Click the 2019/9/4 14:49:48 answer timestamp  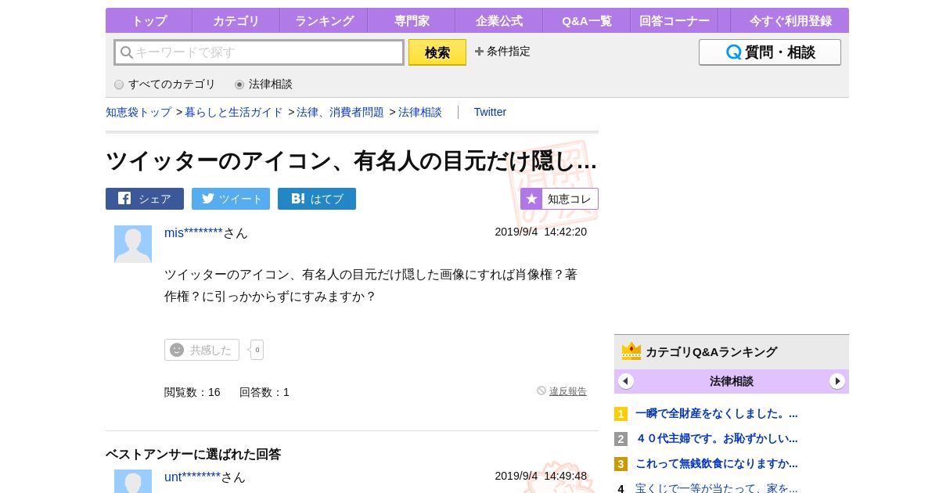(x=541, y=476)
